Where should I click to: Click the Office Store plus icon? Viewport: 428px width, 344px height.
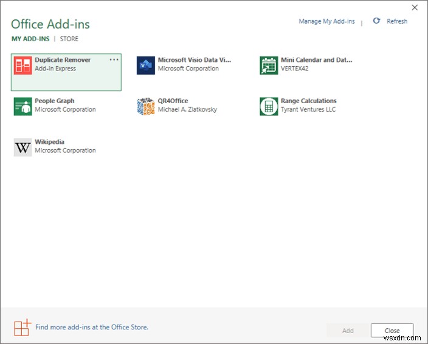pos(22,328)
